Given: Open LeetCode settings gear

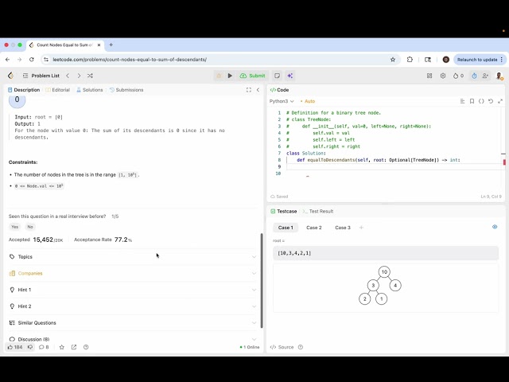Looking at the screenshot, I should [443, 76].
